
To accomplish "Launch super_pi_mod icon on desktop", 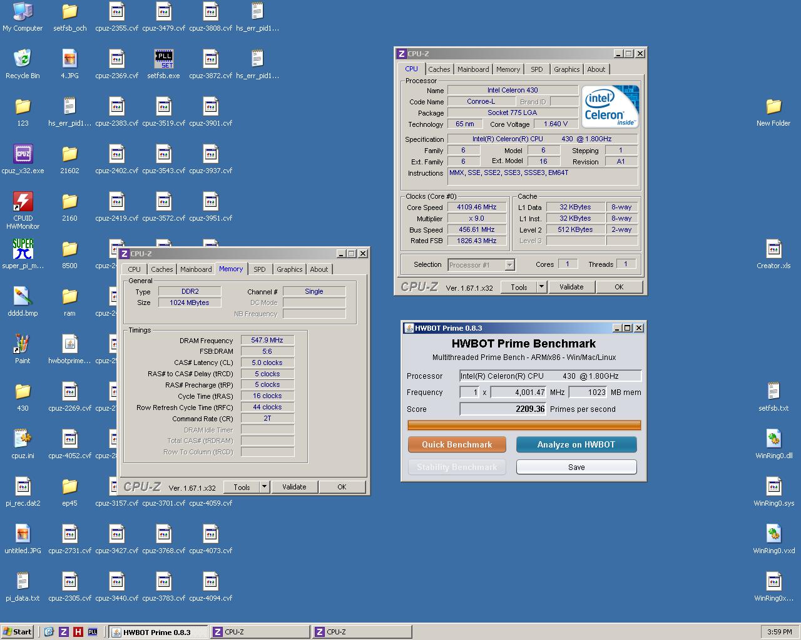I will [x=23, y=254].
